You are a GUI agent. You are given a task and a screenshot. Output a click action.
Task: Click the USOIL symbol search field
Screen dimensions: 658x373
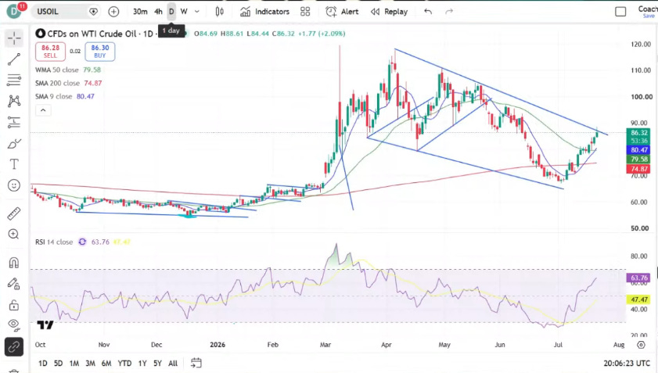59,12
